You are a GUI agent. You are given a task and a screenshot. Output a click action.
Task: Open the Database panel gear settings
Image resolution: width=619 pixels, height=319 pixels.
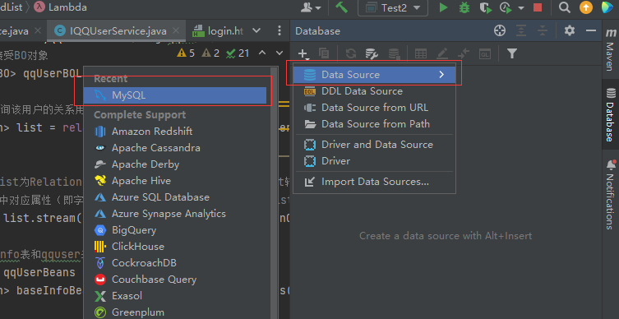(569, 30)
